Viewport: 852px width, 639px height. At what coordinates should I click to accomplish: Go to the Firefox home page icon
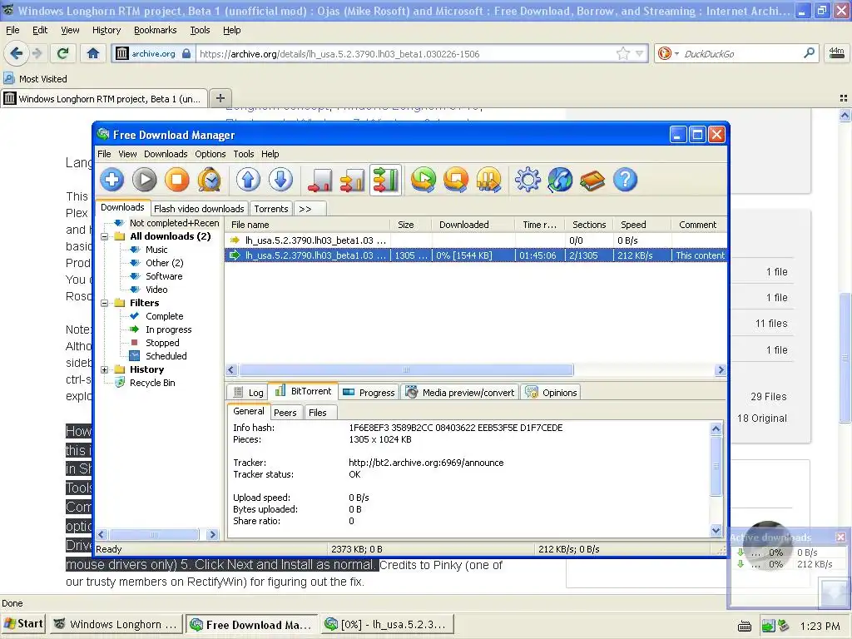93,53
